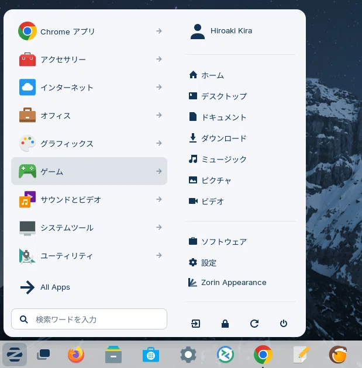
Task: Expand the グラフィックス arrow
Action: coord(159,143)
